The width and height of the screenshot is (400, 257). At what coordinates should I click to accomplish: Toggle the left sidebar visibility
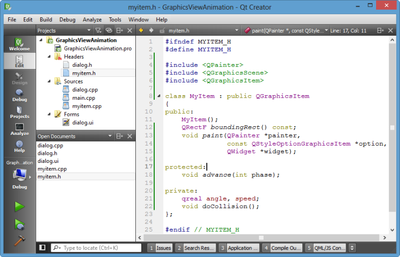click(x=42, y=247)
